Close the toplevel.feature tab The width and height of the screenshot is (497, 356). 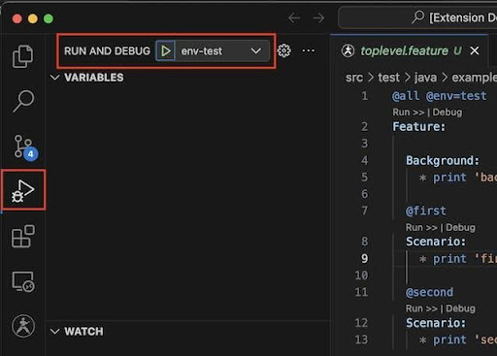click(x=475, y=50)
